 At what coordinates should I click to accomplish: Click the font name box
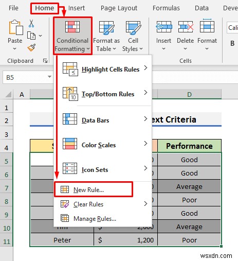tap(232, 28)
